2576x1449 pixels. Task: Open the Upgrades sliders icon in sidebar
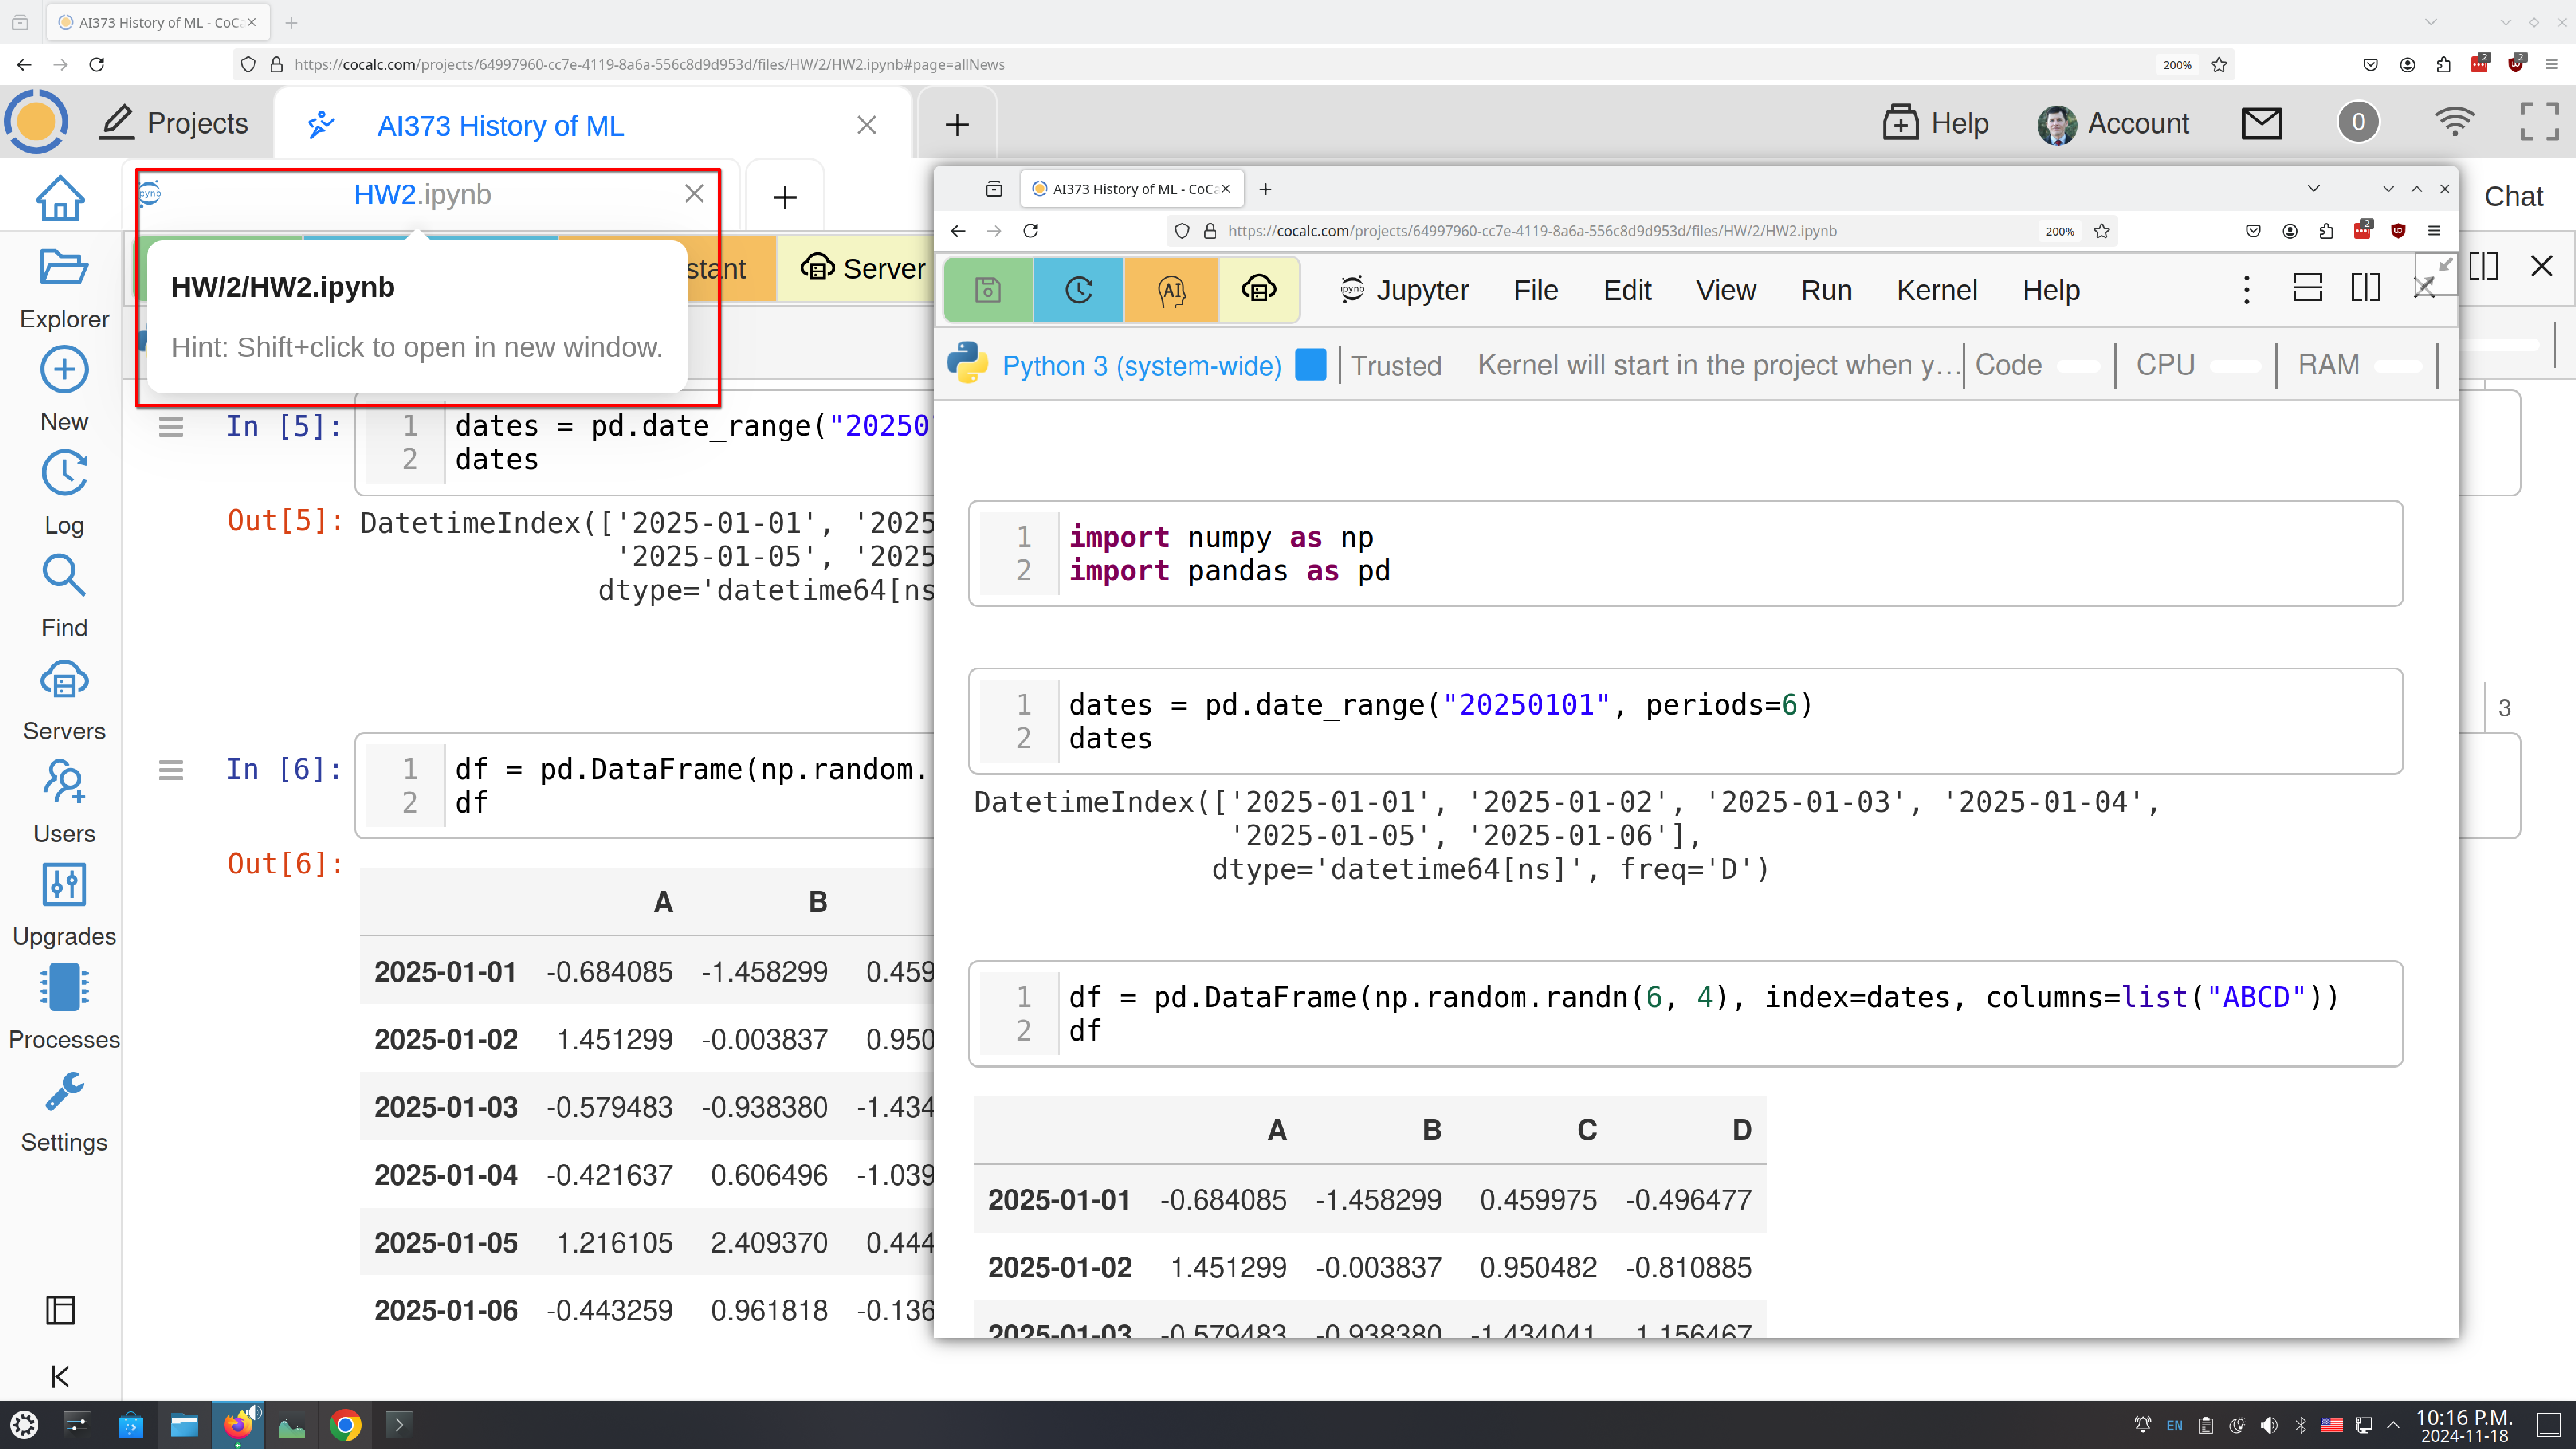[x=64, y=885]
